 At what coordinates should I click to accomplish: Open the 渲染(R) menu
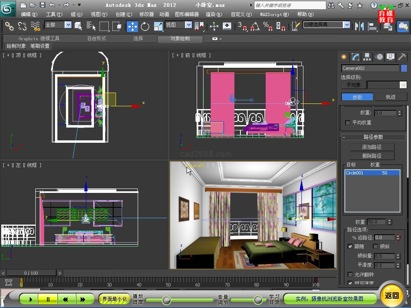click(214, 14)
